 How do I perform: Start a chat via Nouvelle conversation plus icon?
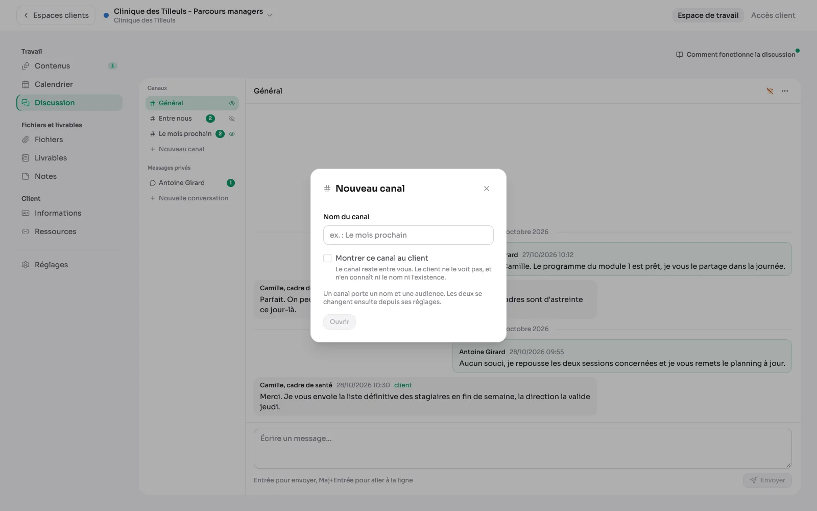pos(152,198)
